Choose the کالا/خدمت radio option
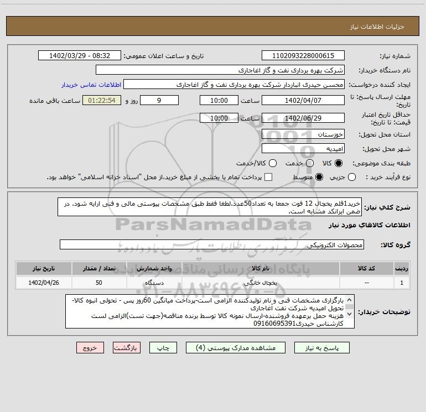This screenshot has height=412, width=426. [x=273, y=163]
